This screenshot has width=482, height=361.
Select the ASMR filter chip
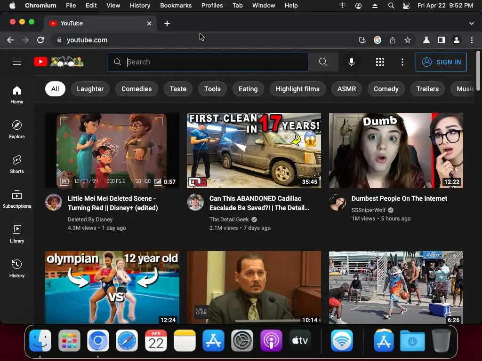coord(346,89)
